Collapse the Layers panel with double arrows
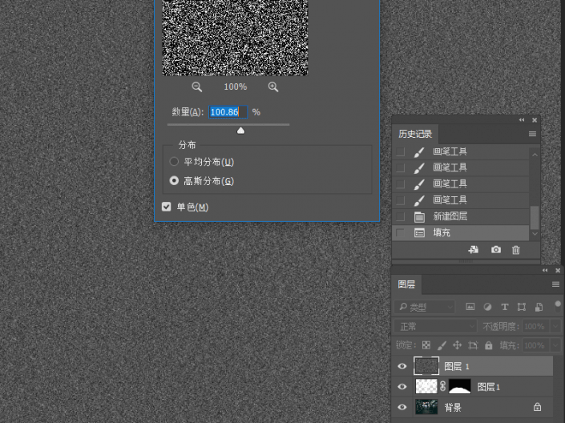Viewport: 565px width, 423px height. point(545,270)
